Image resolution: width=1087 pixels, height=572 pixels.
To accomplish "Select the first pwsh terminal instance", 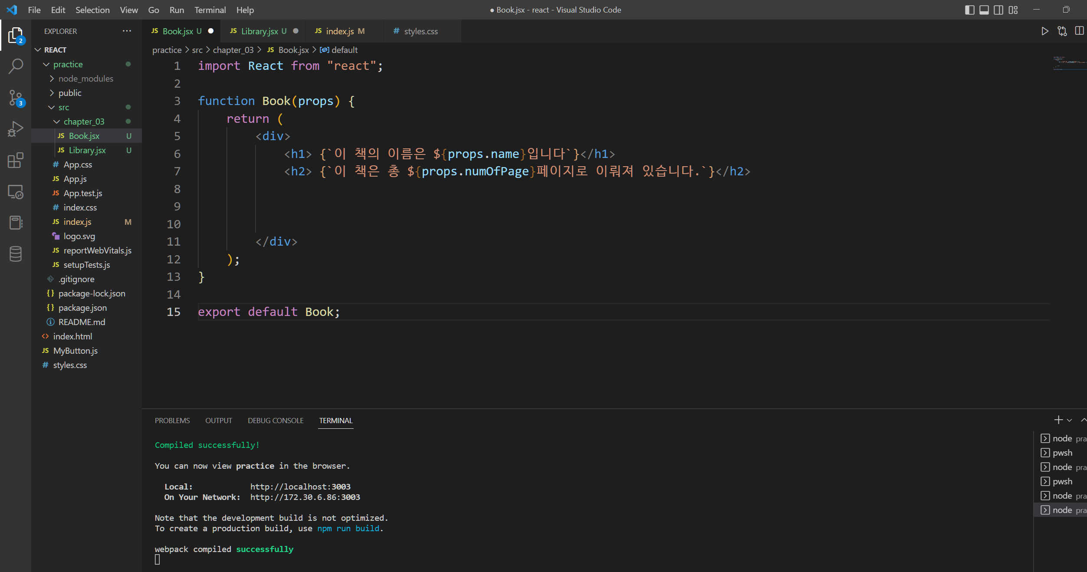I will [x=1061, y=453].
